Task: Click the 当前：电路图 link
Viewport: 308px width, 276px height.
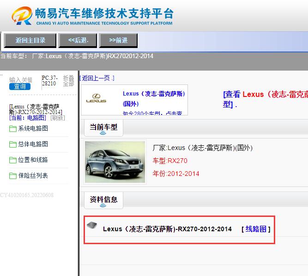Action: coord(28,118)
